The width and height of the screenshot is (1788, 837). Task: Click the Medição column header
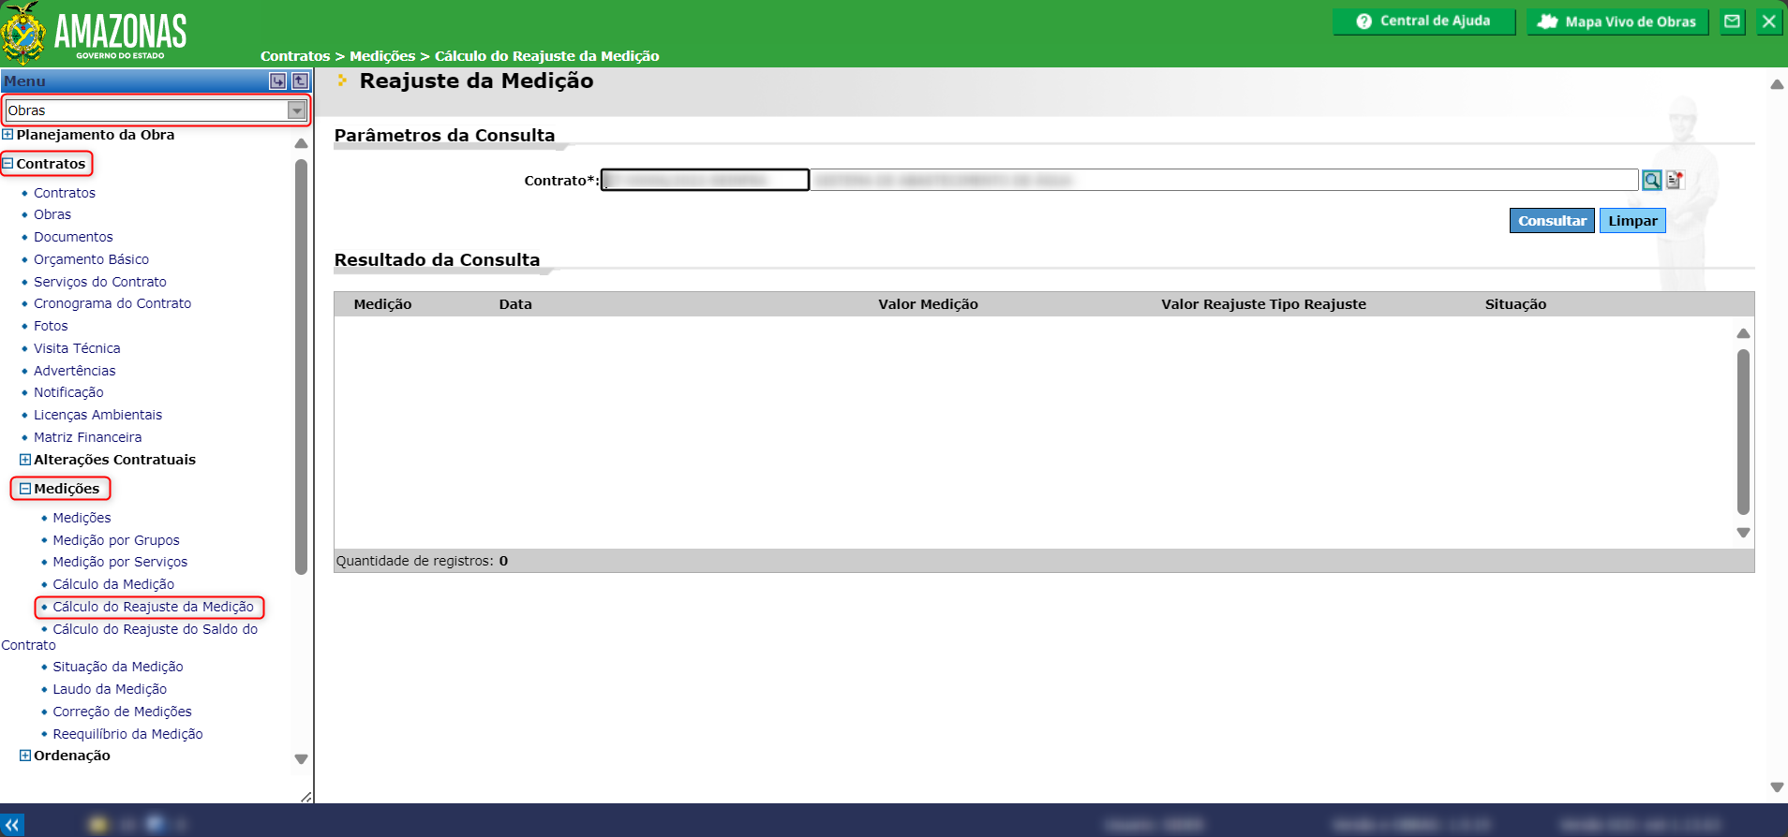(382, 304)
